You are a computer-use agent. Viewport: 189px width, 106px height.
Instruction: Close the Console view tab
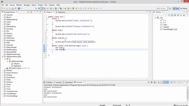(x=84, y=82)
